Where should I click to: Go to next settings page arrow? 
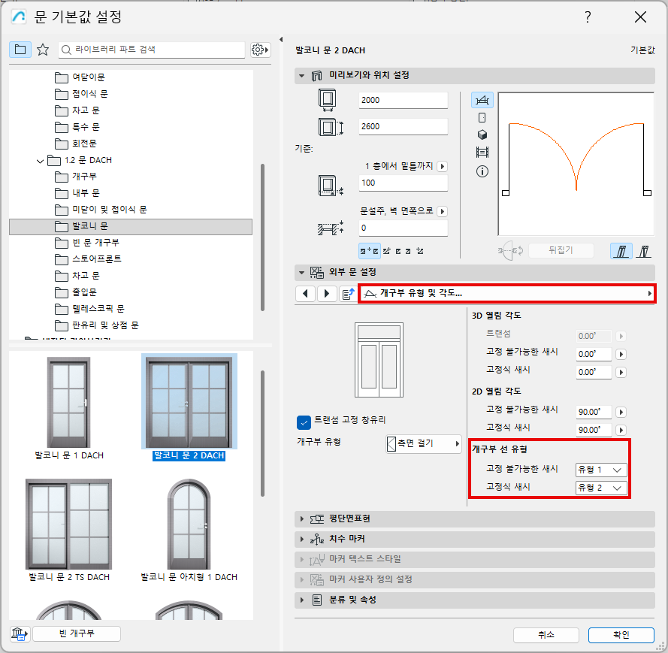[327, 294]
